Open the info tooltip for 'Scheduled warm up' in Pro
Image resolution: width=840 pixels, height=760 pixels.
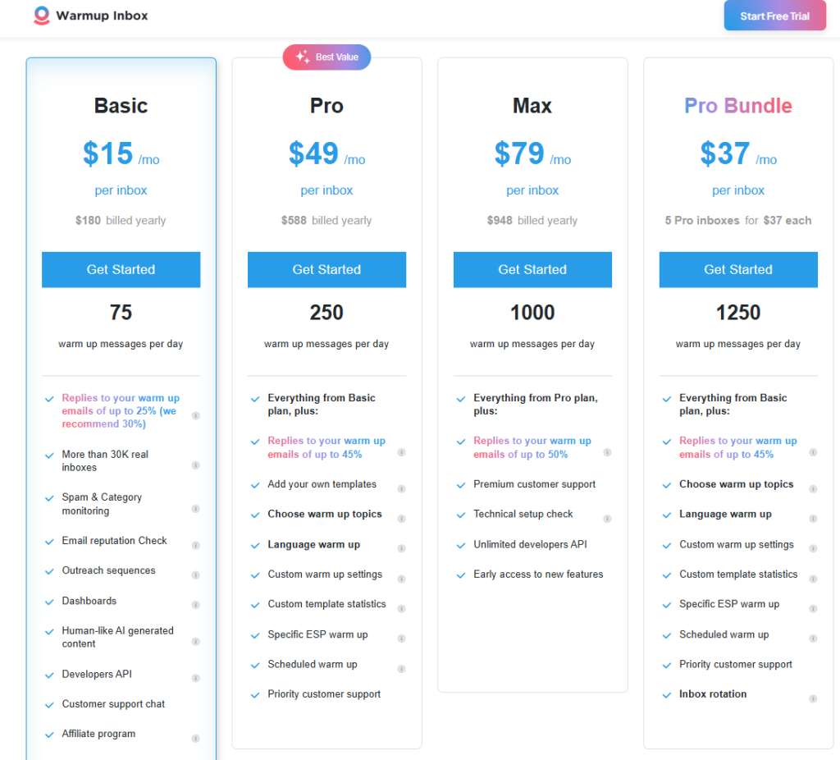[x=401, y=670]
